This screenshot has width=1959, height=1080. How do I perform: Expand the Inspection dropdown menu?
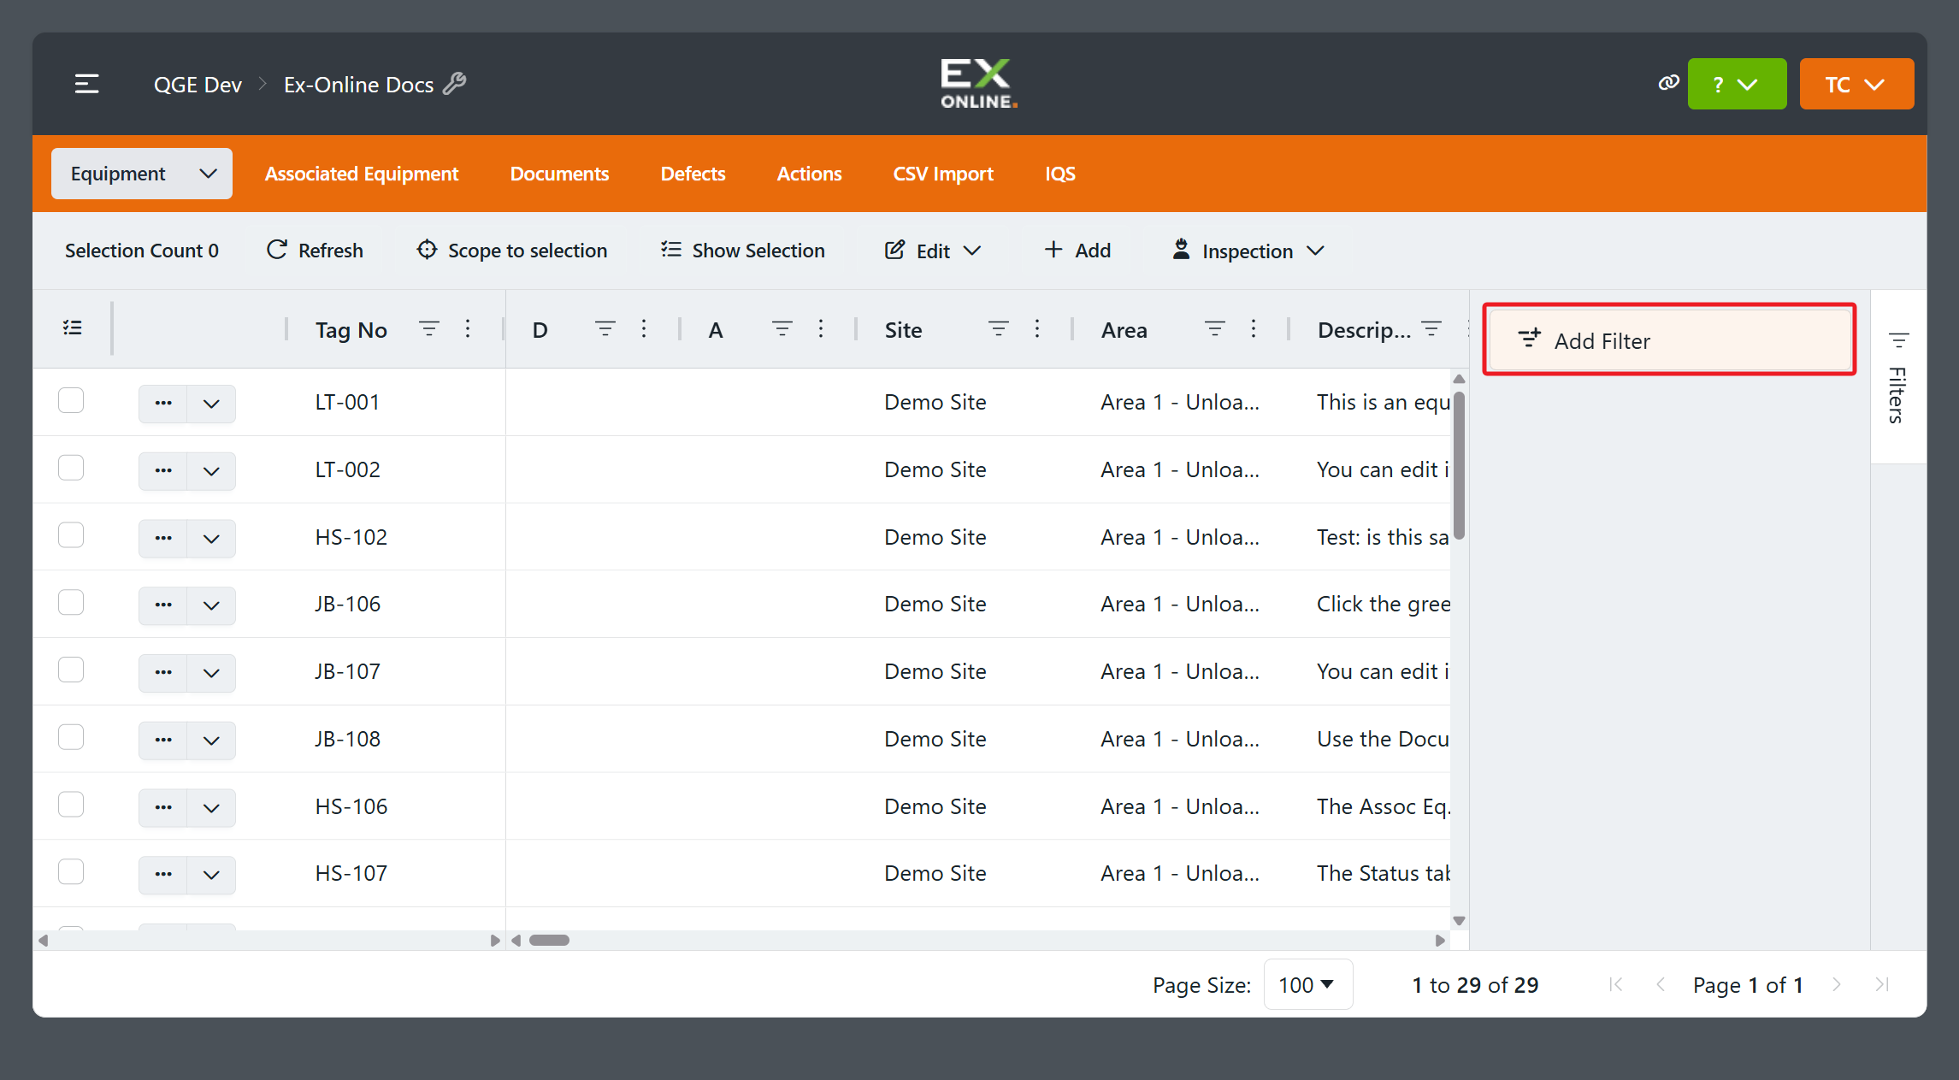pyautogui.click(x=1248, y=251)
